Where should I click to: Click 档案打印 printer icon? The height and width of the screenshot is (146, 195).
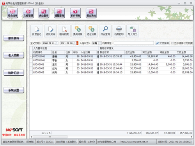pos(119,31)
